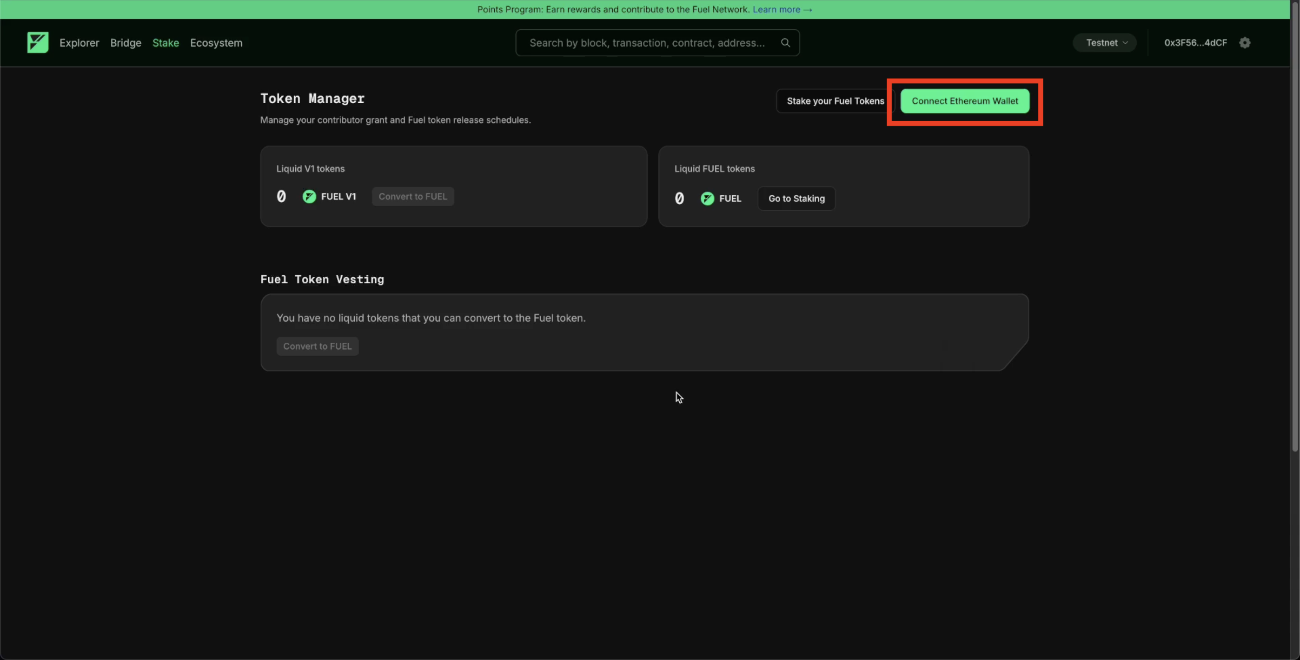Click the Manage your contributor grant description
The width and height of the screenshot is (1300, 660).
coord(395,120)
